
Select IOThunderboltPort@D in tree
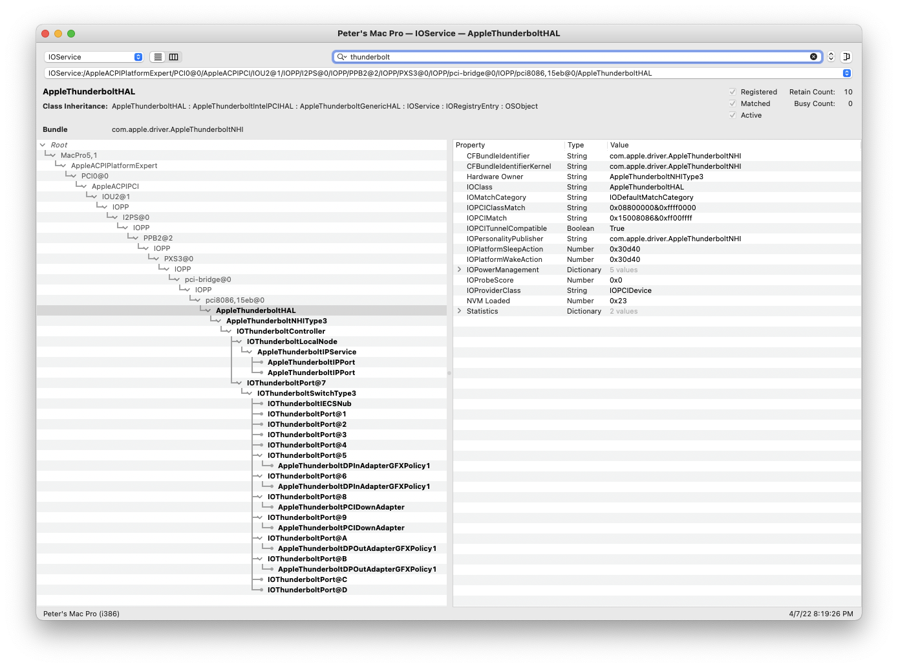click(307, 590)
